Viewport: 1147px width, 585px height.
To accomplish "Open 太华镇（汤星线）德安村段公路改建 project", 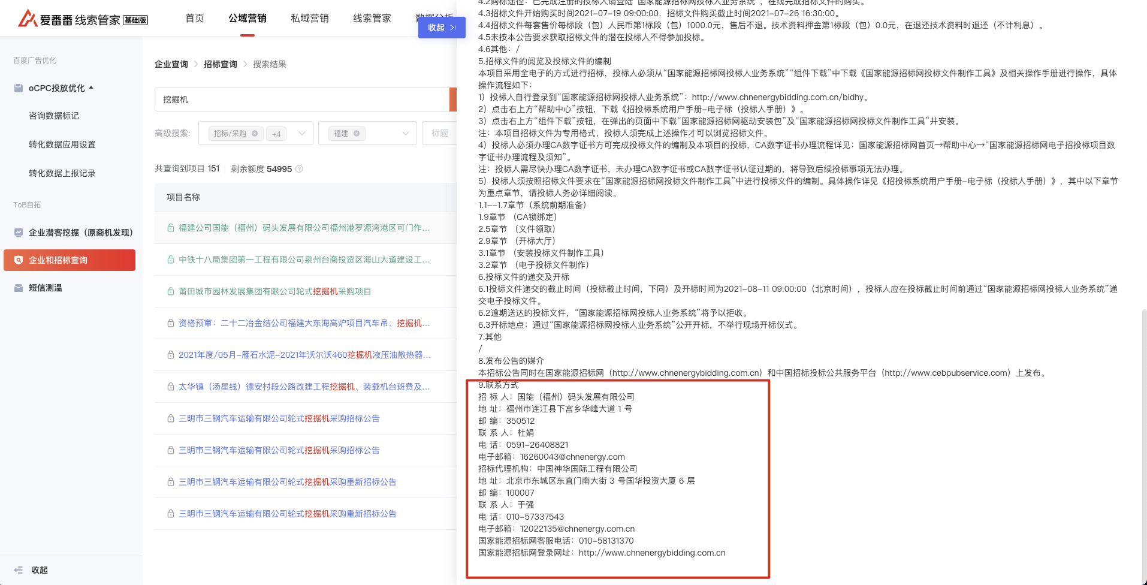I will click(304, 387).
